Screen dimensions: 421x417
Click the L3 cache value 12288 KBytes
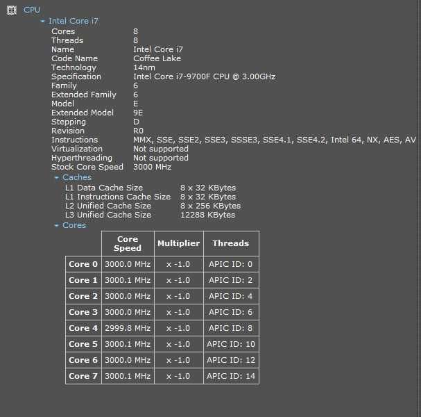coord(207,215)
